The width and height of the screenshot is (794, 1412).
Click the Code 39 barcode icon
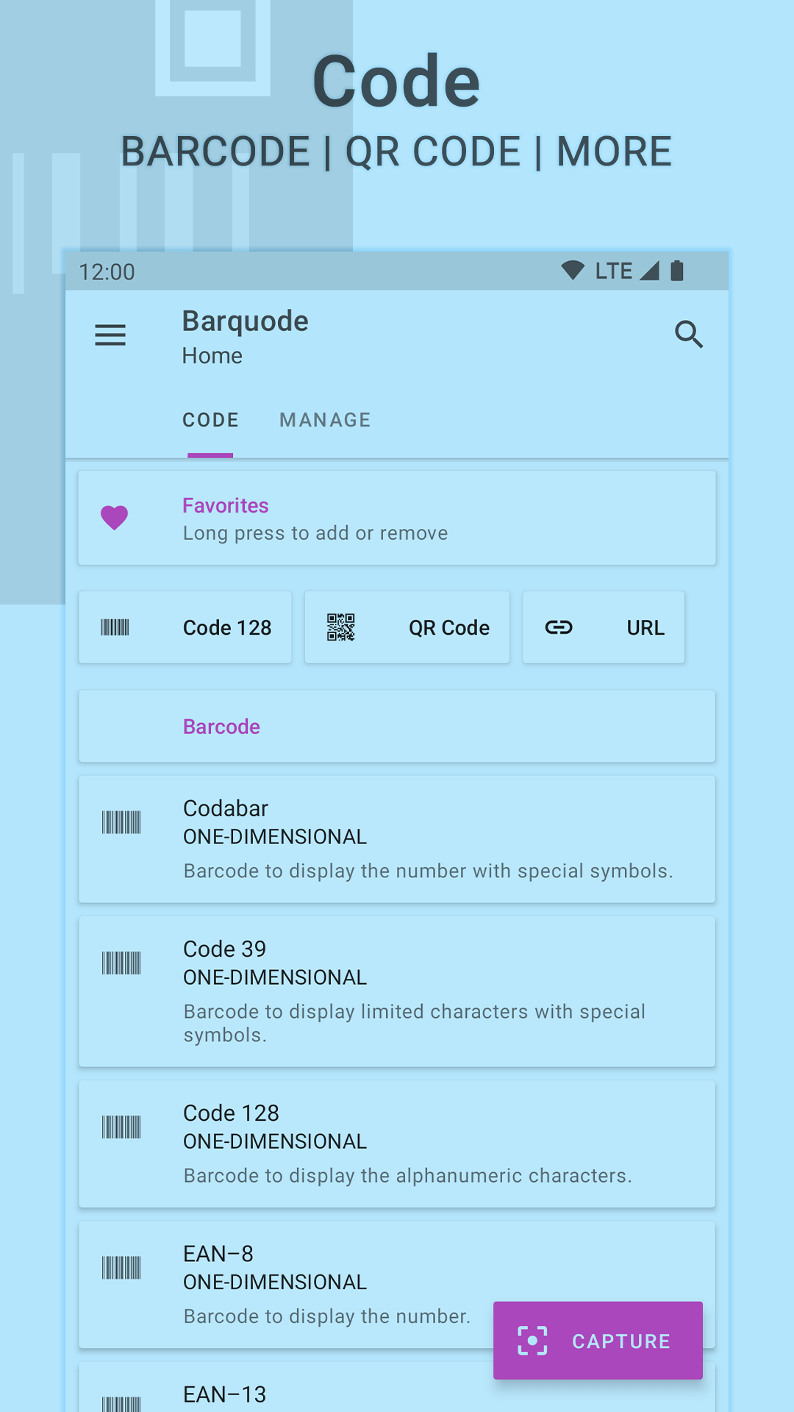click(121, 963)
